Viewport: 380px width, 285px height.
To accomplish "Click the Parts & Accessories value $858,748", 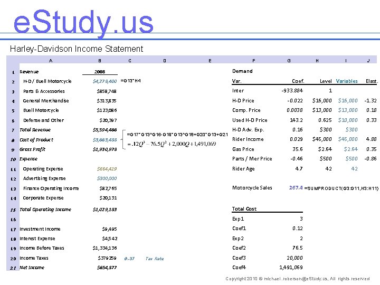I will [107, 91].
